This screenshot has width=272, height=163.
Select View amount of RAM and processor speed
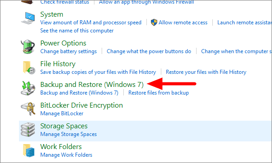(x=91, y=23)
